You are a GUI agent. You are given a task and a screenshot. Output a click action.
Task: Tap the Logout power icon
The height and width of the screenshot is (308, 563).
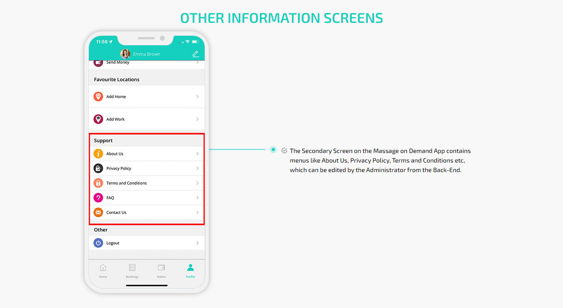(x=98, y=243)
